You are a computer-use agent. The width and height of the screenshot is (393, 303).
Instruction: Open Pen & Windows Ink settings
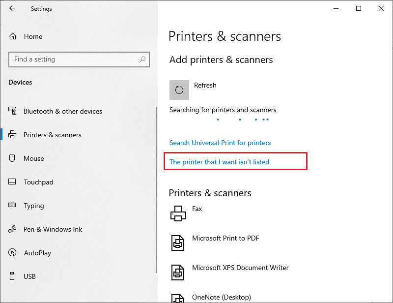[x=53, y=229]
